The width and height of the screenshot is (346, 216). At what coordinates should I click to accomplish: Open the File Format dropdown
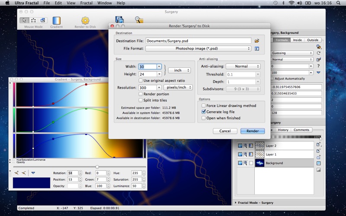click(x=198, y=48)
